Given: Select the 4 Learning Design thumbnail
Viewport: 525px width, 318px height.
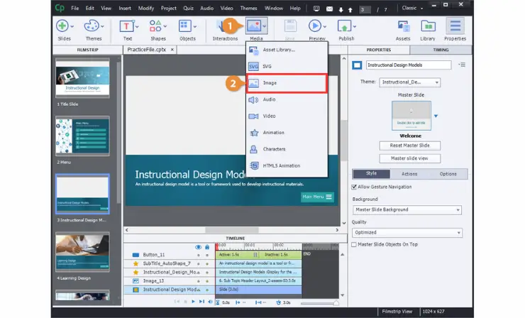Looking at the screenshot, I should click(82, 252).
